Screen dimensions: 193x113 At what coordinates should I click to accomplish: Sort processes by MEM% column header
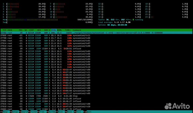pos(59,30)
